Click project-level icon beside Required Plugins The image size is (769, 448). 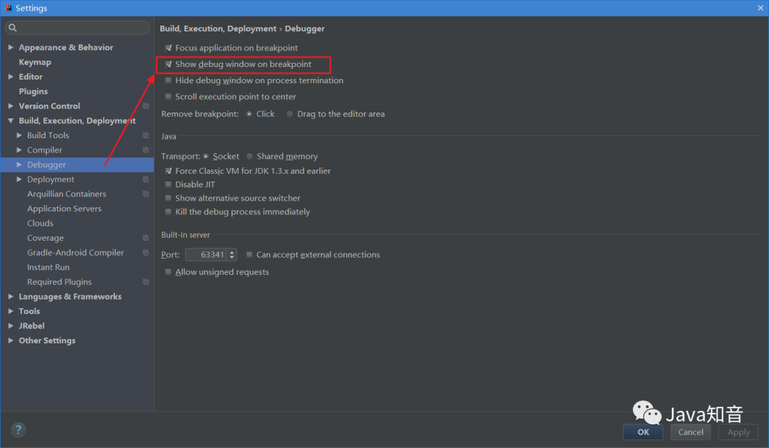(x=146, y=282)
